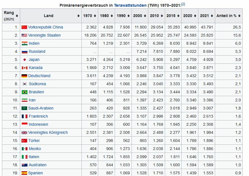Sort by 2020 column arrows

(x=195, y=16)
